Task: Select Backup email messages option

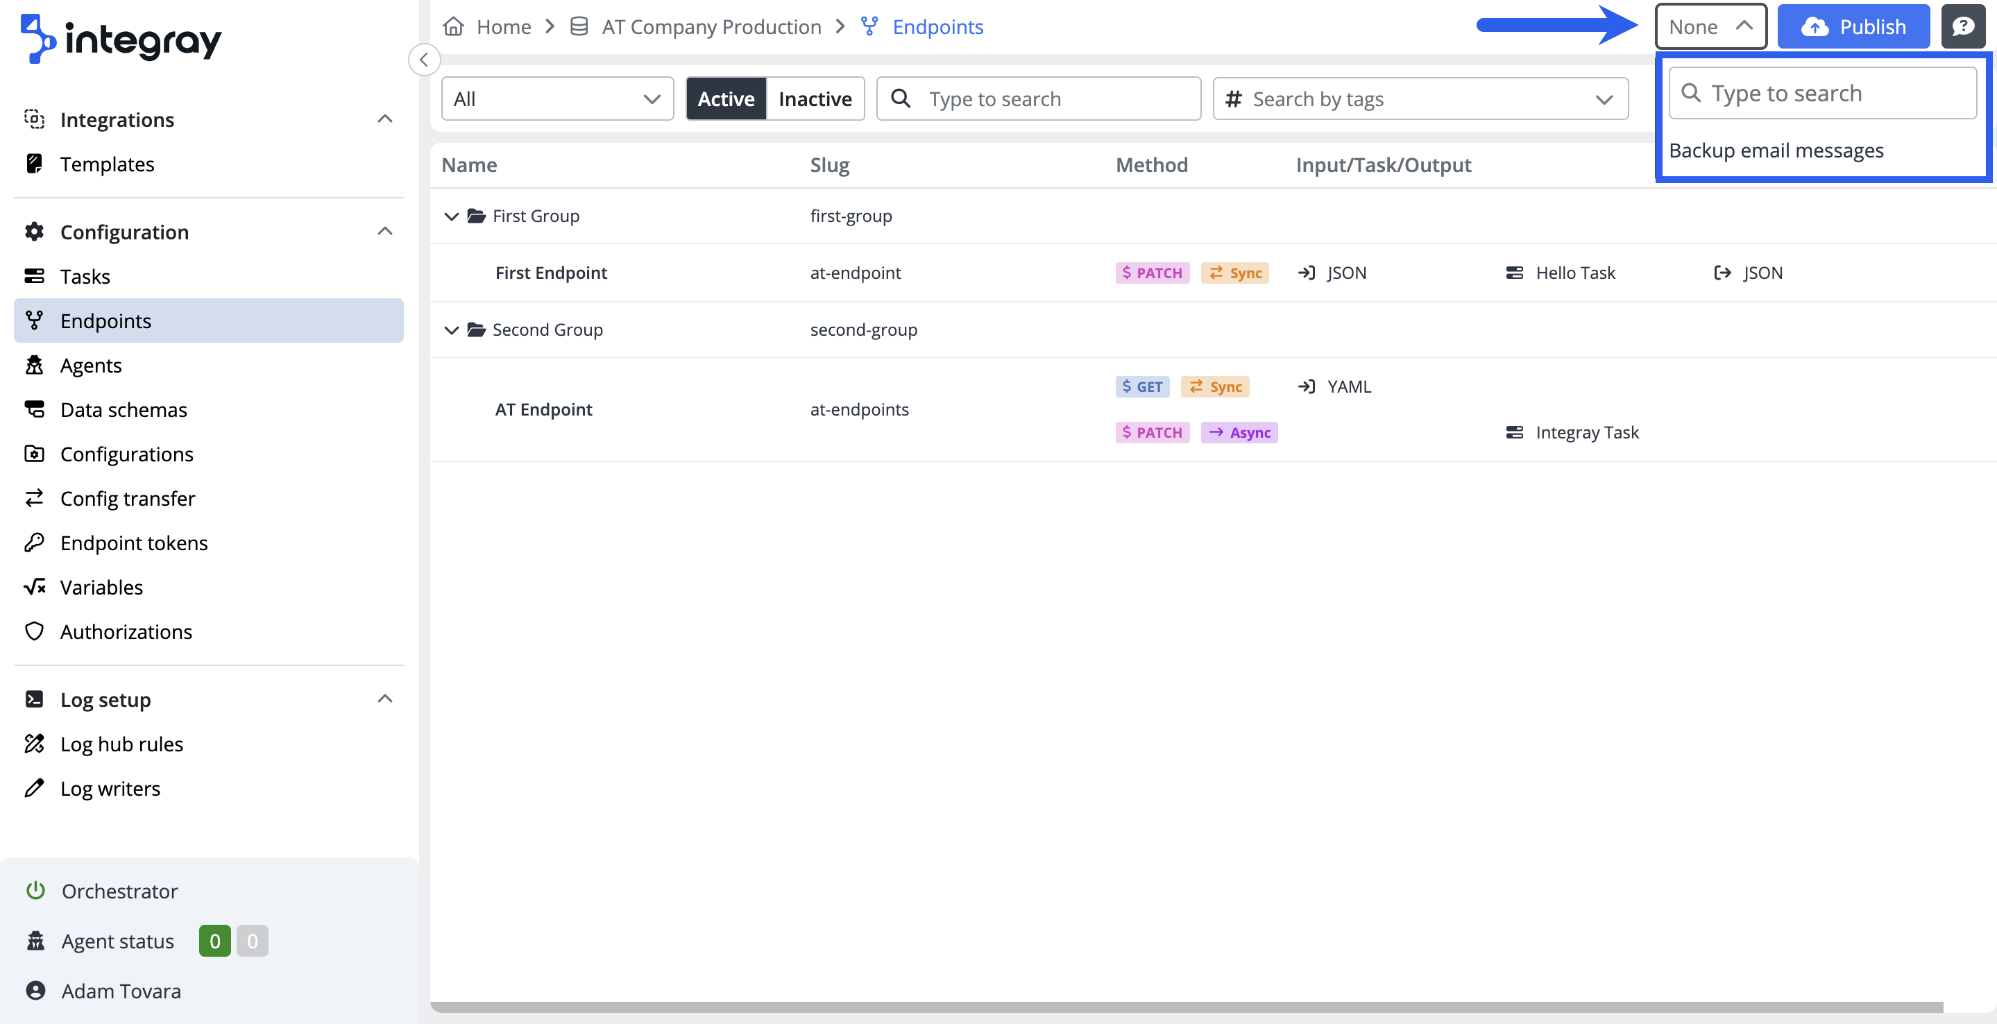Action: [1775, 151]
